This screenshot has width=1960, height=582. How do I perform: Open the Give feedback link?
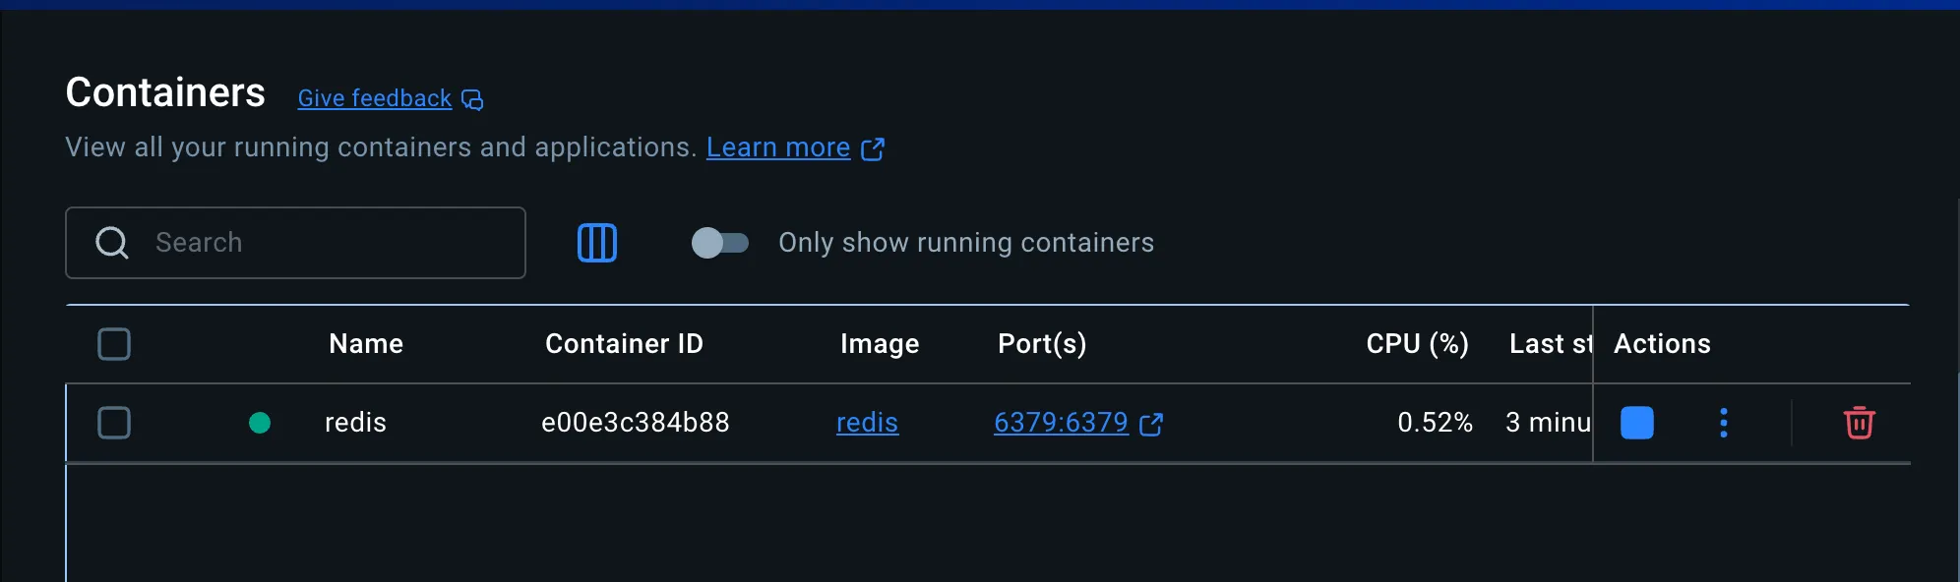[375, 98]
